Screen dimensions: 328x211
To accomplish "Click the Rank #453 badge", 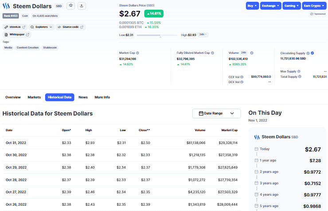I will [x=11, y=16].
